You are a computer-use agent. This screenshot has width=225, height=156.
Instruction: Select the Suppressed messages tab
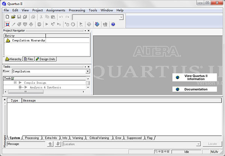[134, 138]
